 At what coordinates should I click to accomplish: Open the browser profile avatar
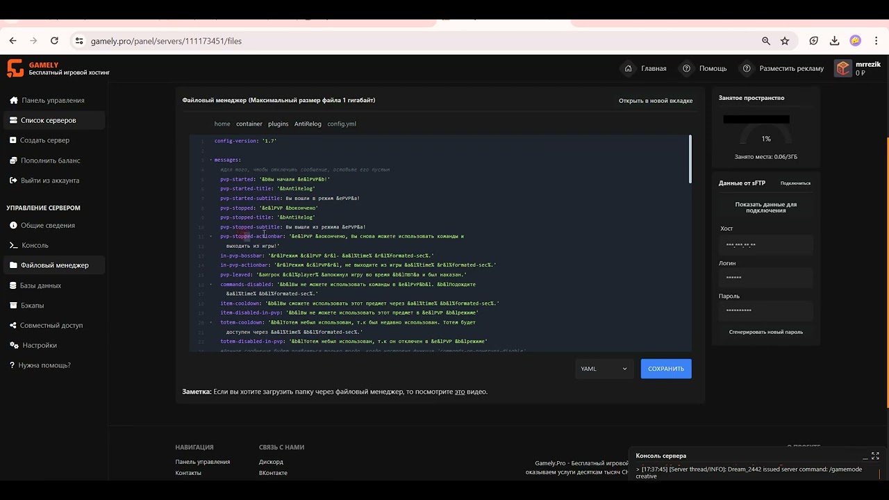[856, 41]
